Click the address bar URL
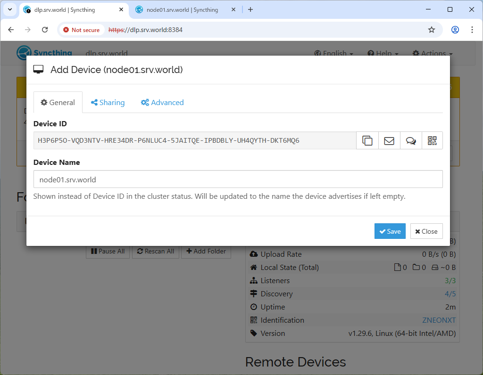The height and width of the screenshot is (375, 483). 145,30
